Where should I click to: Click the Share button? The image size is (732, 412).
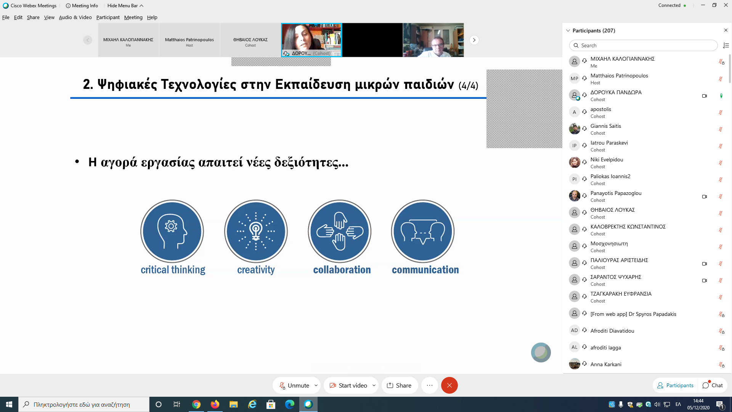click(x=399, y=385)
